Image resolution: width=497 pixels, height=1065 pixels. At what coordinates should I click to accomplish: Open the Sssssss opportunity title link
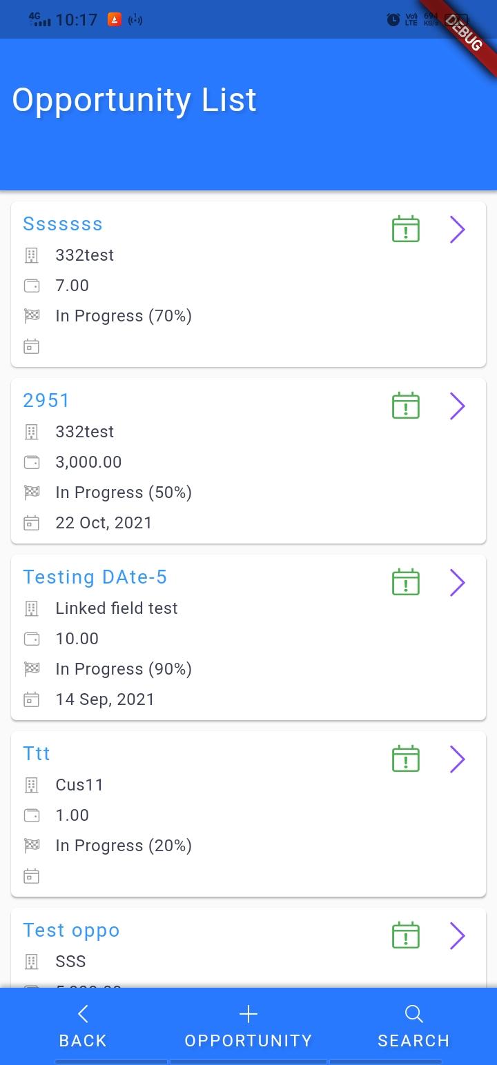(63, 224)
